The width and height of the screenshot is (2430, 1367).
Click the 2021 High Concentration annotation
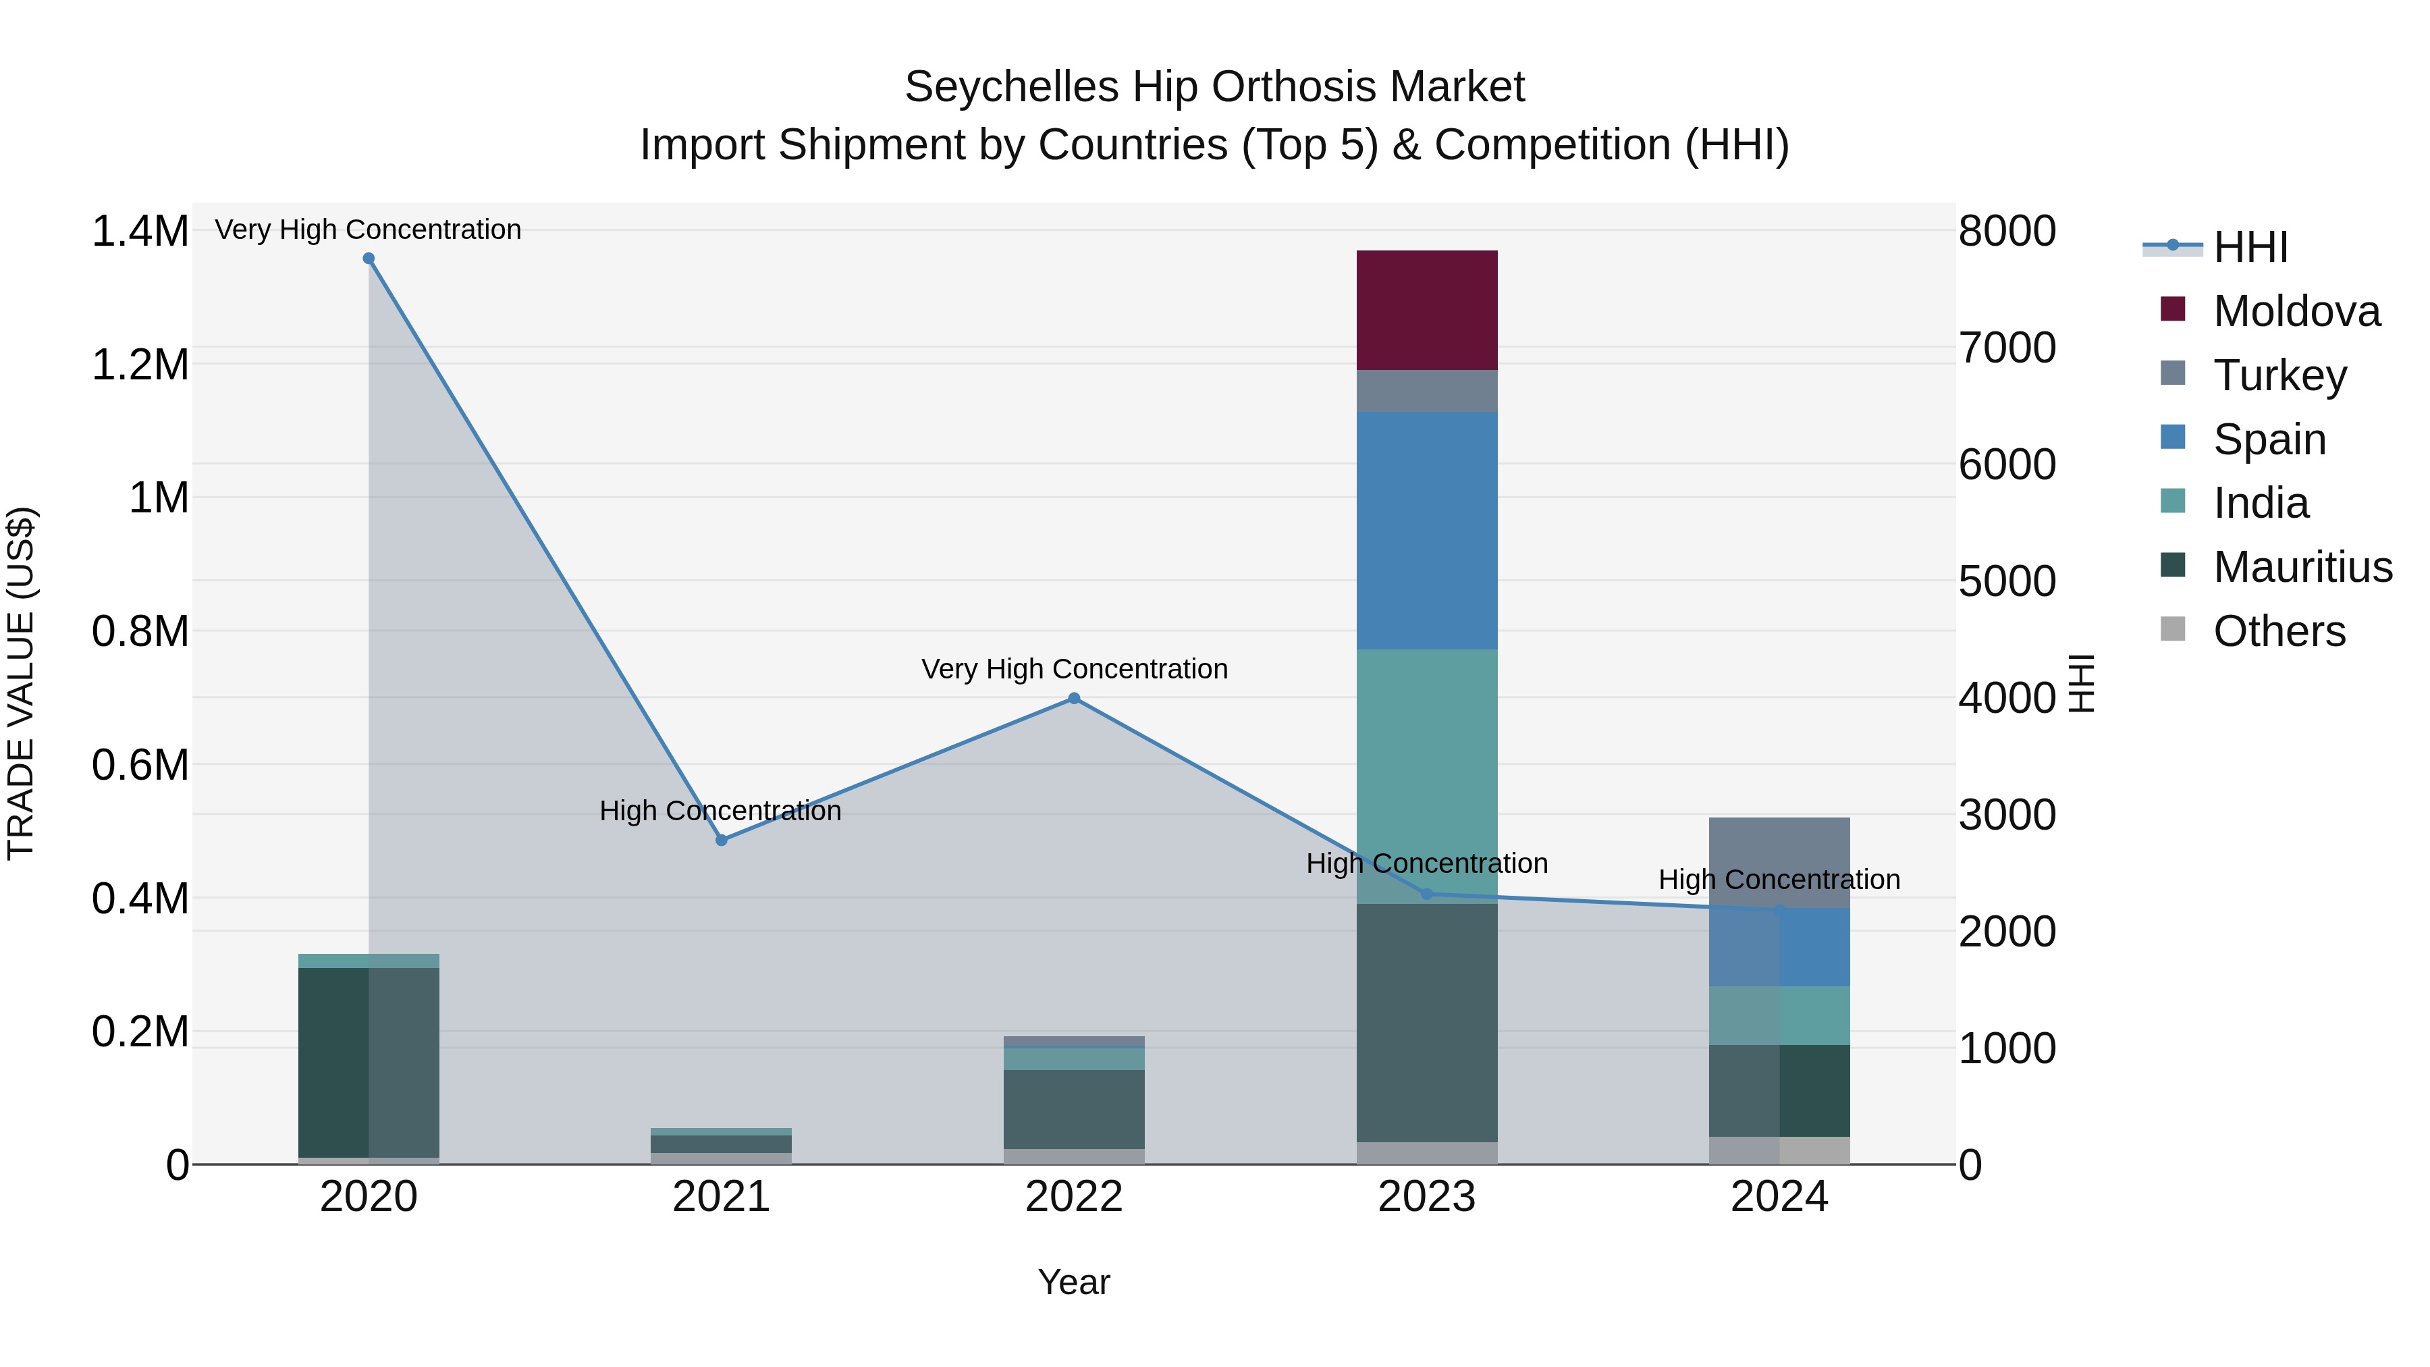click(721, 810)
